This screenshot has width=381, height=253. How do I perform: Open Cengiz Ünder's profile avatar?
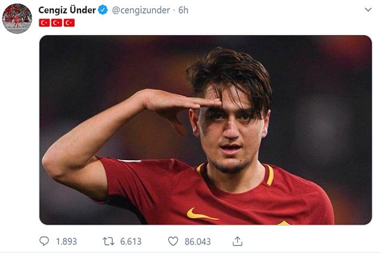[17, 18]
